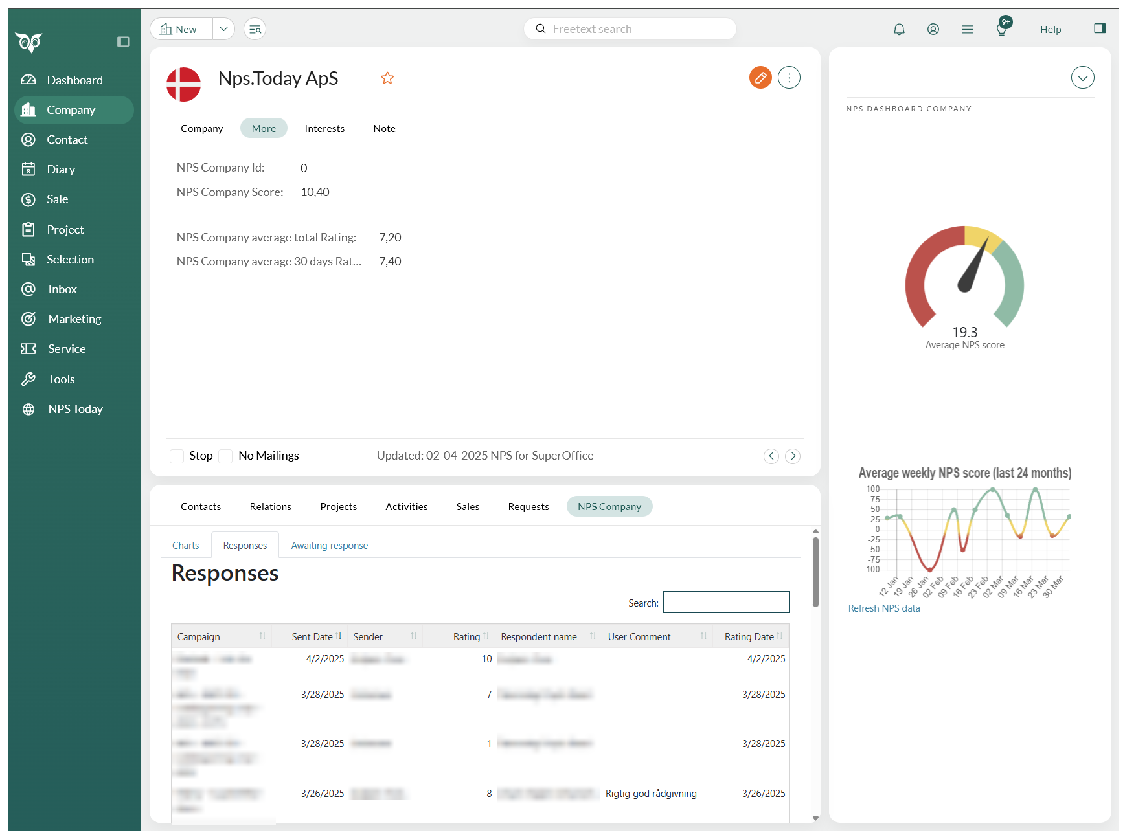The width and height of the screenshot is (1125, 837).
Task: Click the orange edit pencil button
Action: pos(760,78)
